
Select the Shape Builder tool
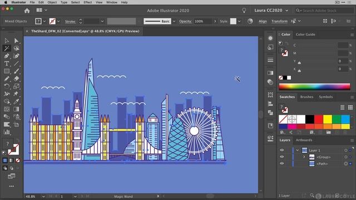click(x=7, y=101)
